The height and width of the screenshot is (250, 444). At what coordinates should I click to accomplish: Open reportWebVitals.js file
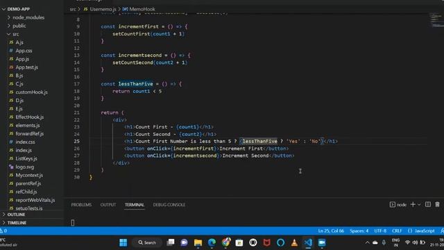(35, 200)
